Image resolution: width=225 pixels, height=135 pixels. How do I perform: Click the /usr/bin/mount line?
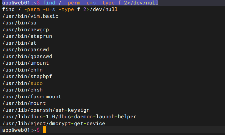(24, 103)
